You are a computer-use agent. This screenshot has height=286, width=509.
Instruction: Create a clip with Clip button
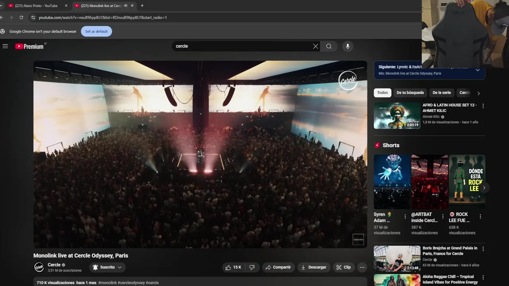[343, 267]
